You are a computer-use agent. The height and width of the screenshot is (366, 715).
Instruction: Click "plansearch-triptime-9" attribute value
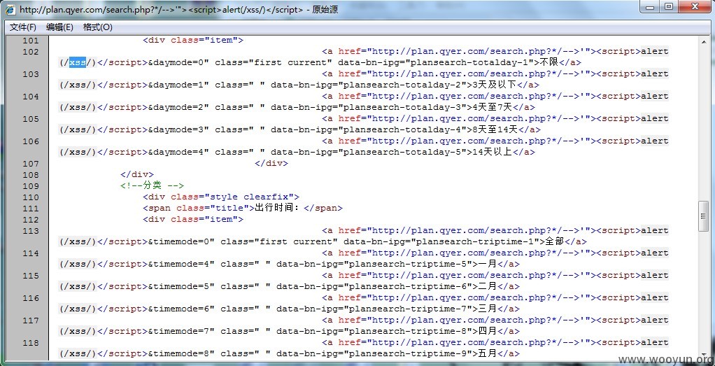[x=408, y=353]
